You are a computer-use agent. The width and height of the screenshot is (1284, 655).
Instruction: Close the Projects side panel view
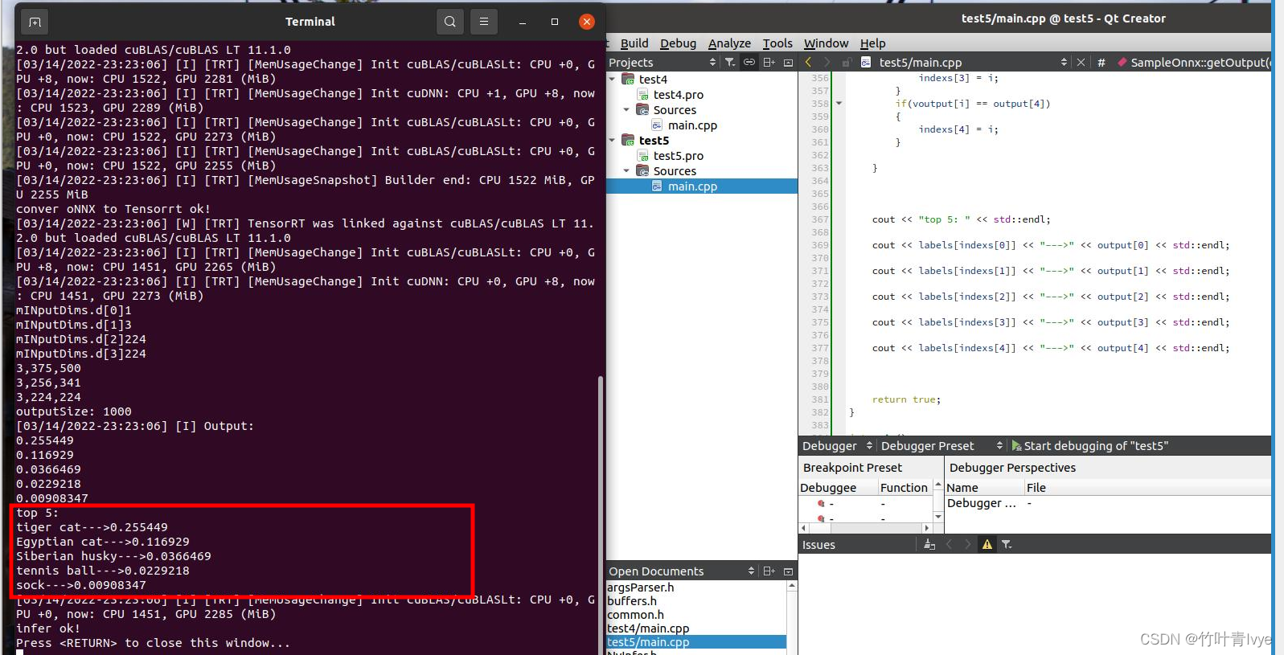tap(789, 62)
